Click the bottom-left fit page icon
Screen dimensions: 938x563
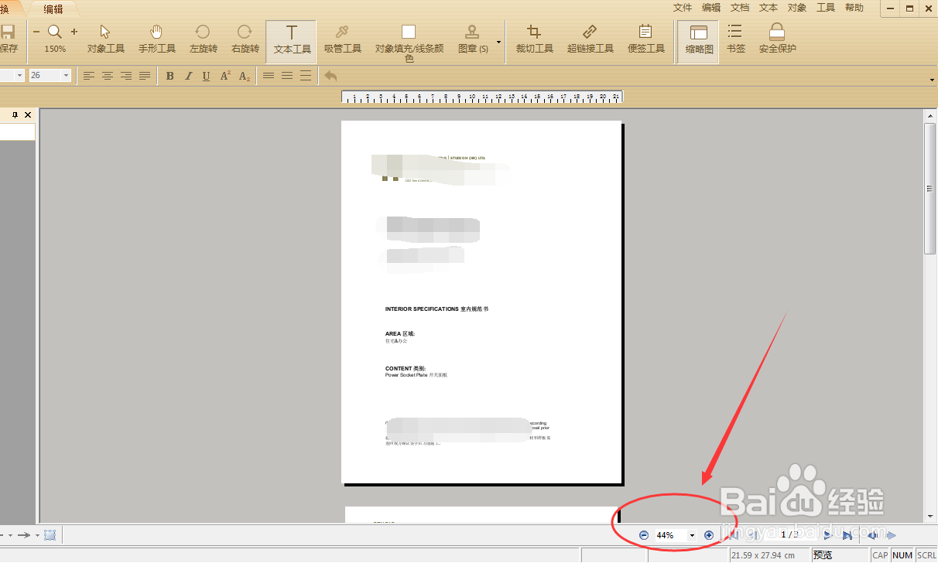click(x=50, y=535)
